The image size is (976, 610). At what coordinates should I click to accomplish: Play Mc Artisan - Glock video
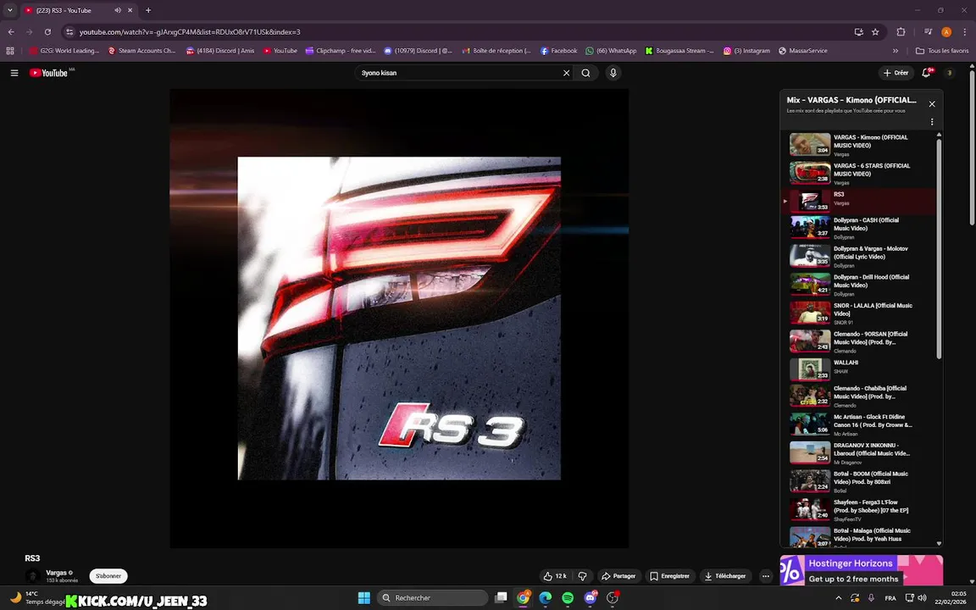pyautogui.click(x=859, y=424)
